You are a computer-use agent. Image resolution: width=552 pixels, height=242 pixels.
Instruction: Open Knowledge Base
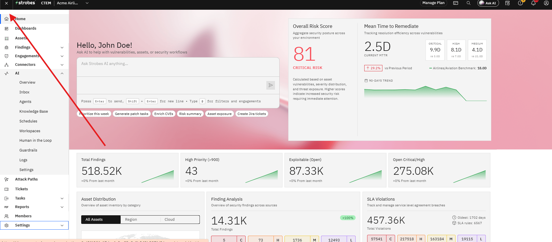[34, 112]
